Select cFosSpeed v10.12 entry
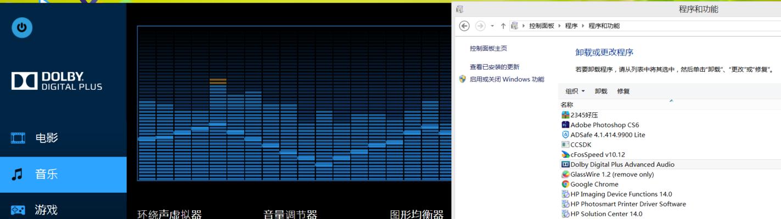This screenshot has height=219, width=781. [598, 154]
